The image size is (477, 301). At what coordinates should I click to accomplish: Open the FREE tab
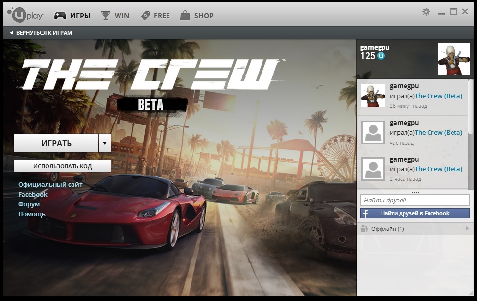click(x=155, y=15)
